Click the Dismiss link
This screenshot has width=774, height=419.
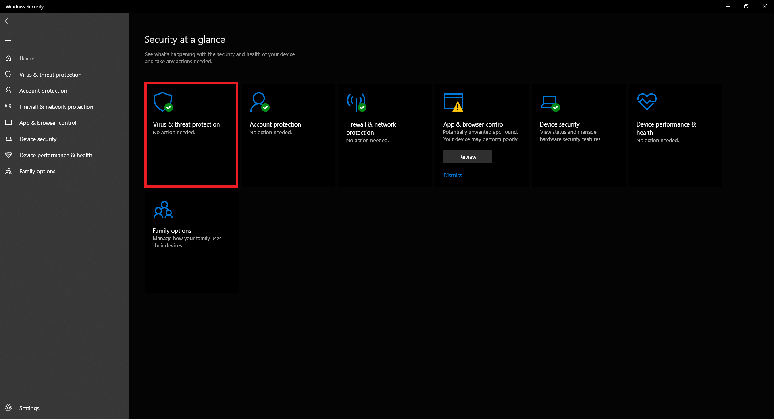point(453,175)
